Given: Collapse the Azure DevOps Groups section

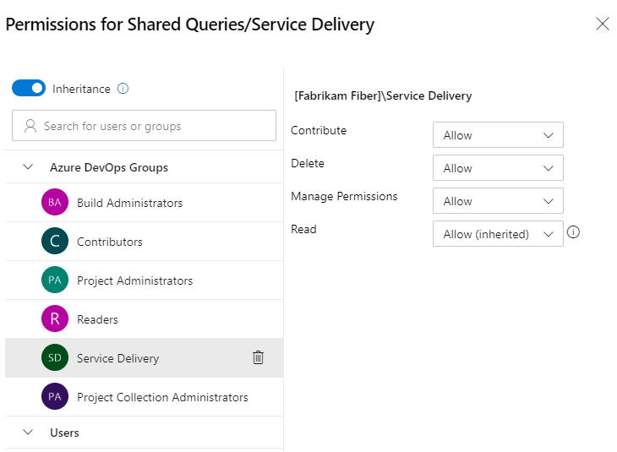Looking at the screenshot, I should pos(28,167).
